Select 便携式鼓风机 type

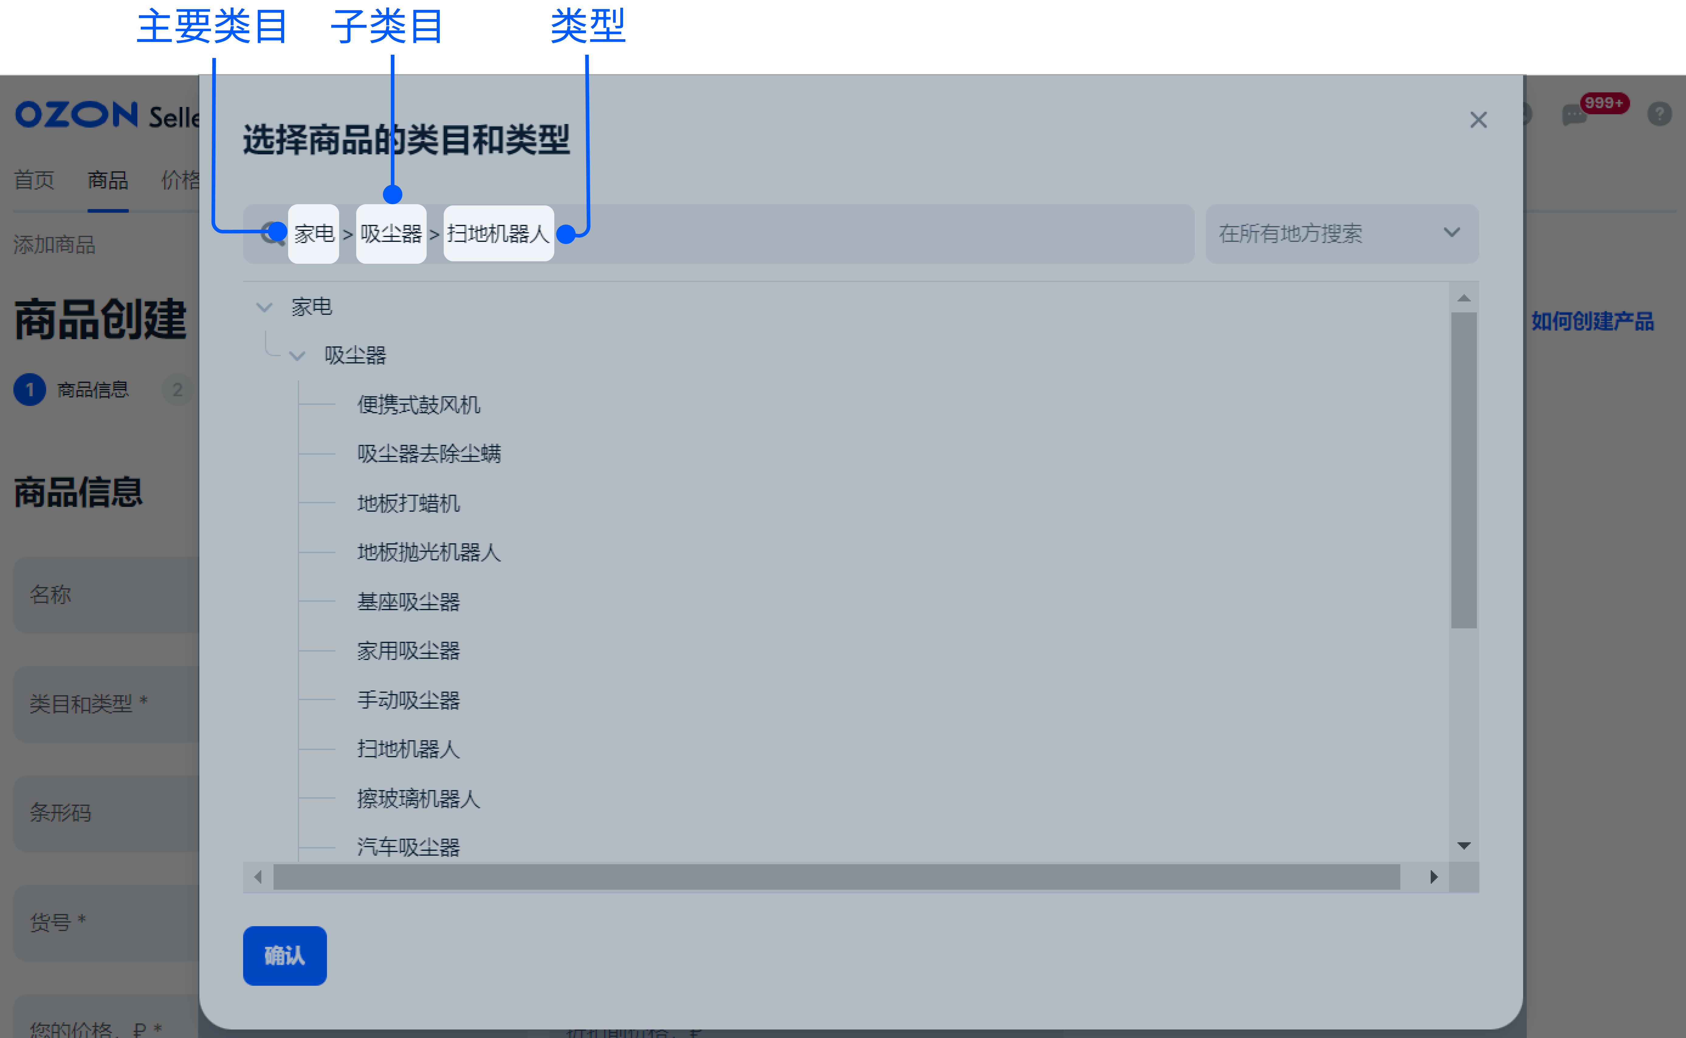tap(419, 404)
